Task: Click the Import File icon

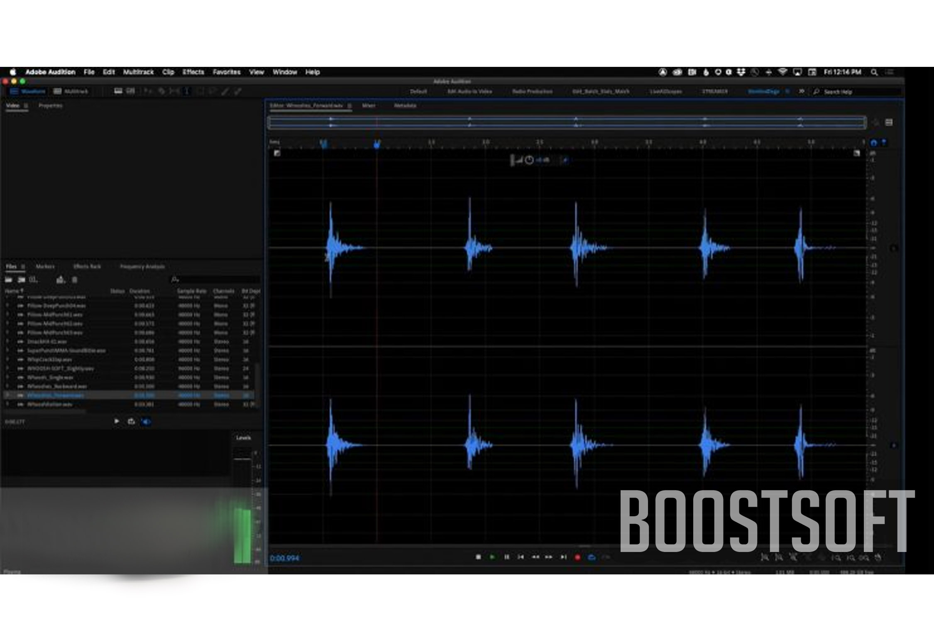Action: pyautogui.click(x=21, y=280)
